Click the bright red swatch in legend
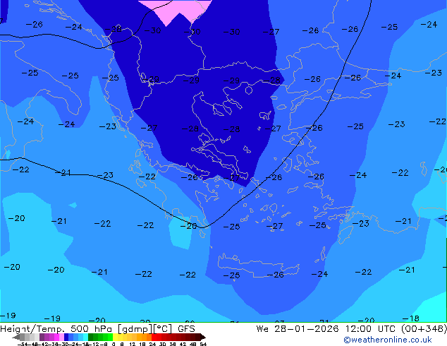The width and height of the screenshot is (447, 346). [154, 337]
